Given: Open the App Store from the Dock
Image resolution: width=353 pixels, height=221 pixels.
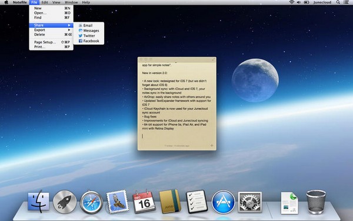Looking at the screenshot, I should point(223,202).
